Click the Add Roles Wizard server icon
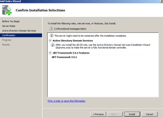163x118 pixels. coord(7,11)
